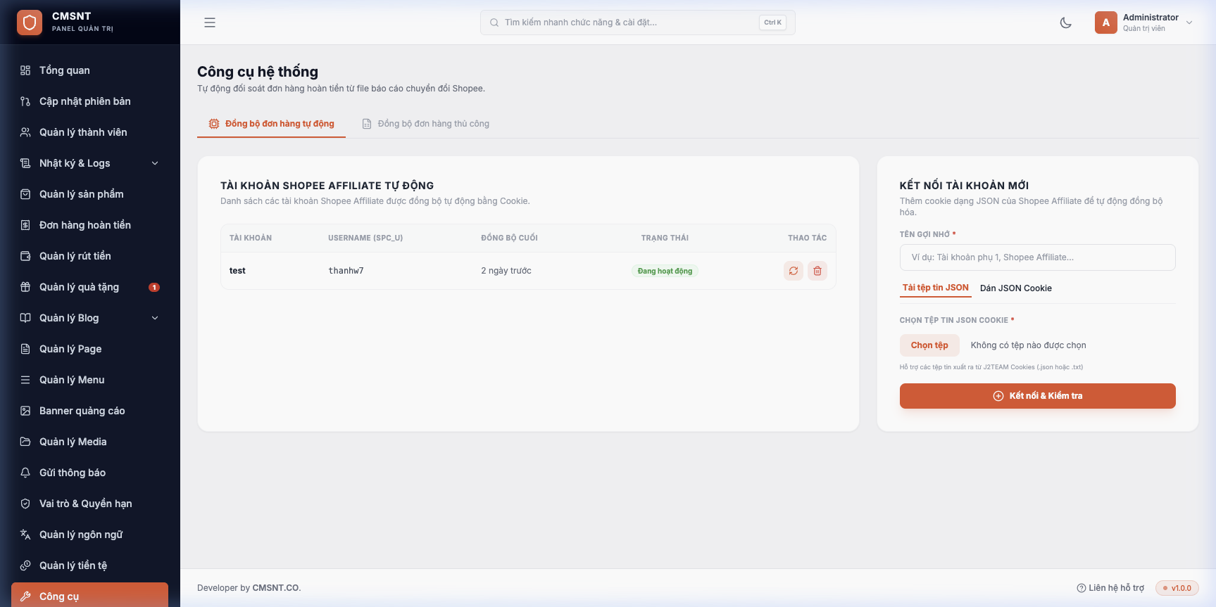
Task: Click the Tên gợi nhớ input field
Action: pyautogui.click(x=1037, y=257)
